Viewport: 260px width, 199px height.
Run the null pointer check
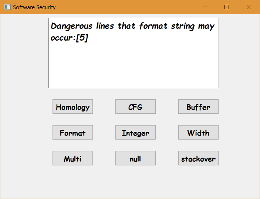point(135,158)
